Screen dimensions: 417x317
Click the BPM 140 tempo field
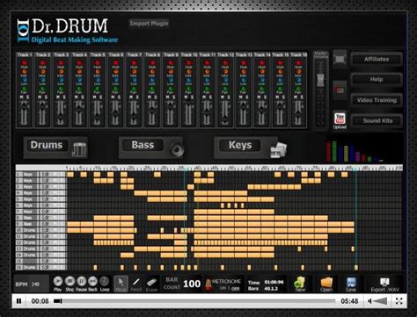pyautogui.click(x=32, y=285)
